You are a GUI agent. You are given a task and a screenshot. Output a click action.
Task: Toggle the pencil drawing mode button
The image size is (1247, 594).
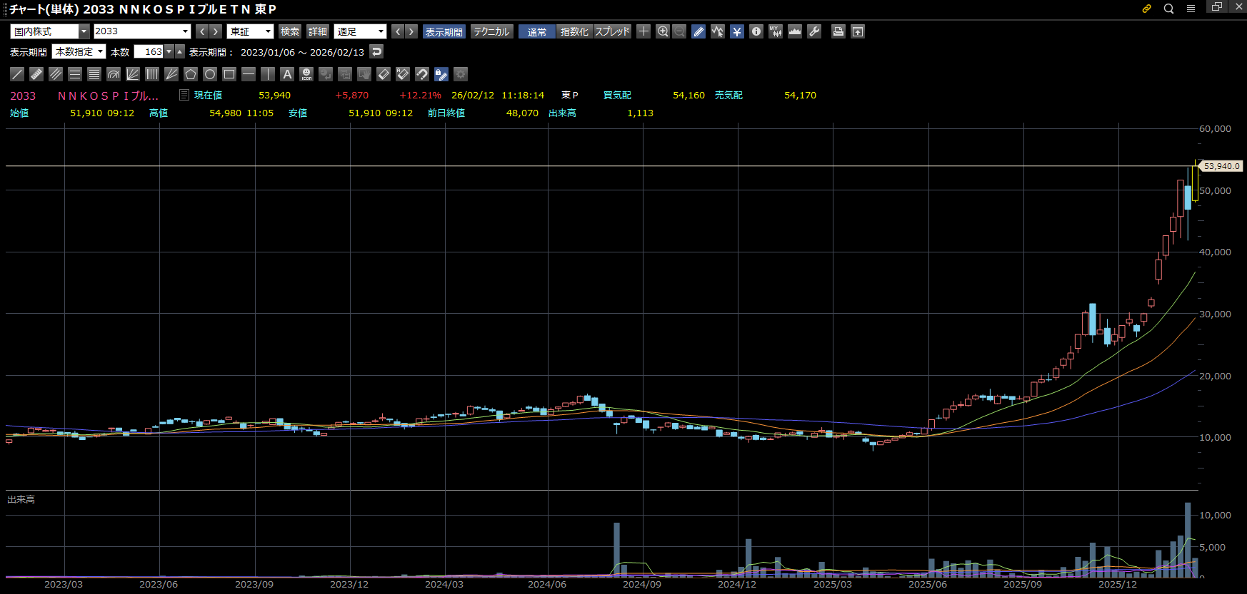click(x=698, y=31)
